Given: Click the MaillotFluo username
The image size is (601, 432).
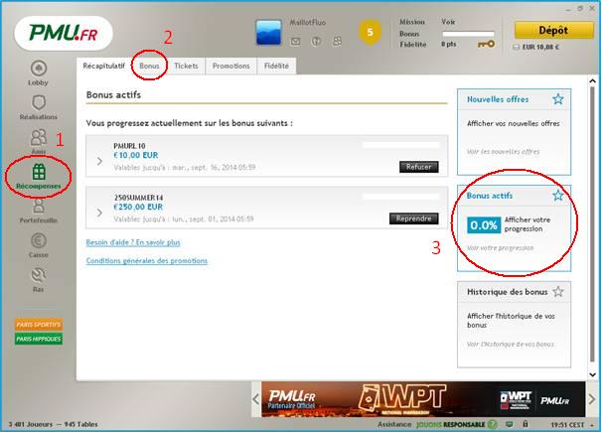Looking at the screenshot, I should coord(307,23).
